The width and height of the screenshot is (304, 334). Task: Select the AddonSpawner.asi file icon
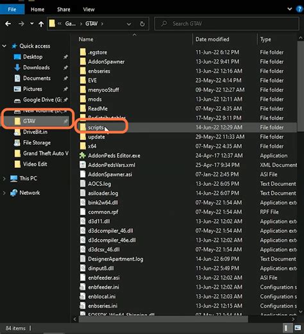[x=83, y=174]
